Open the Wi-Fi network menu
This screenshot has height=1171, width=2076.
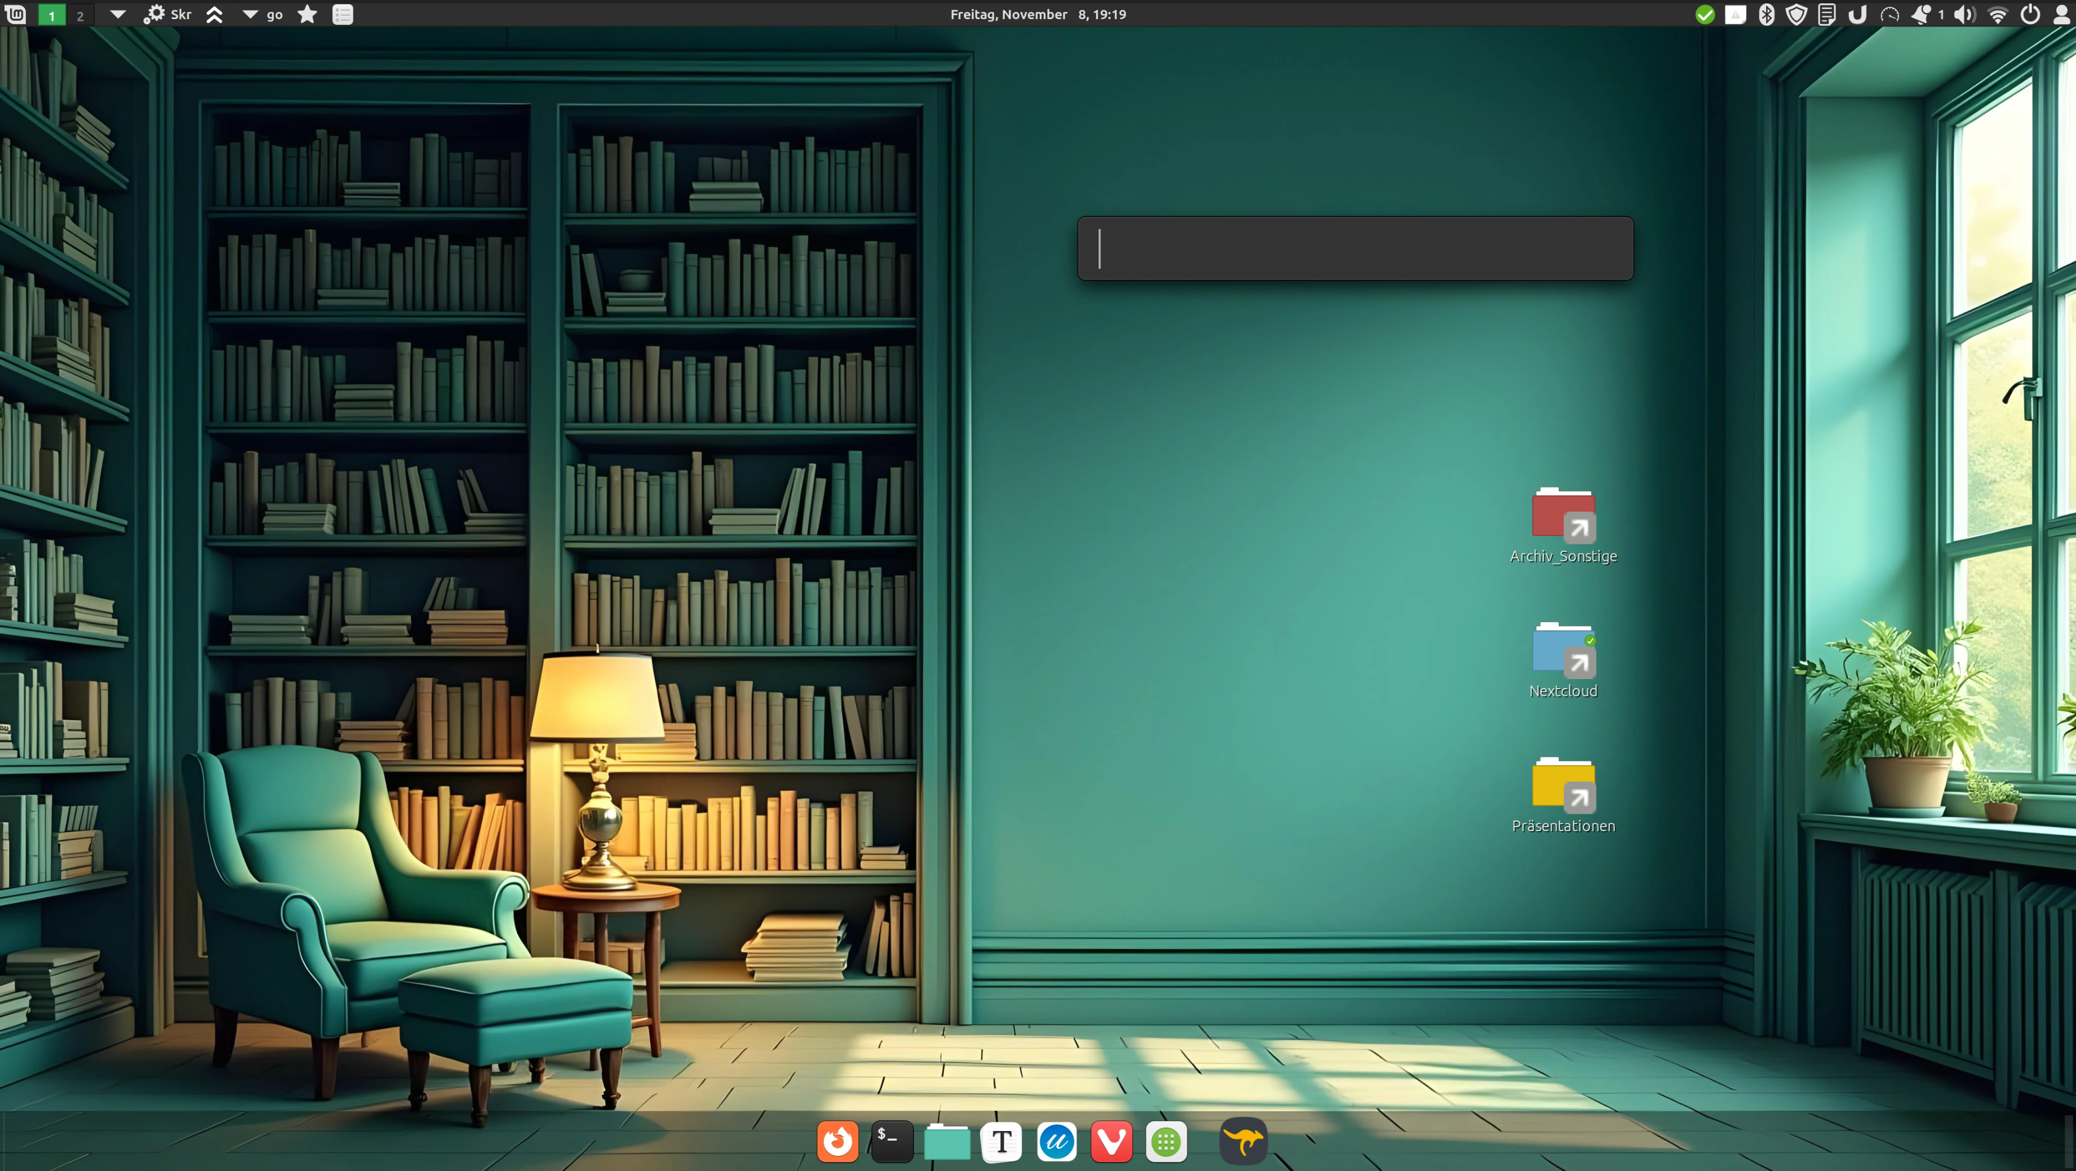[x=1998, y=14]
